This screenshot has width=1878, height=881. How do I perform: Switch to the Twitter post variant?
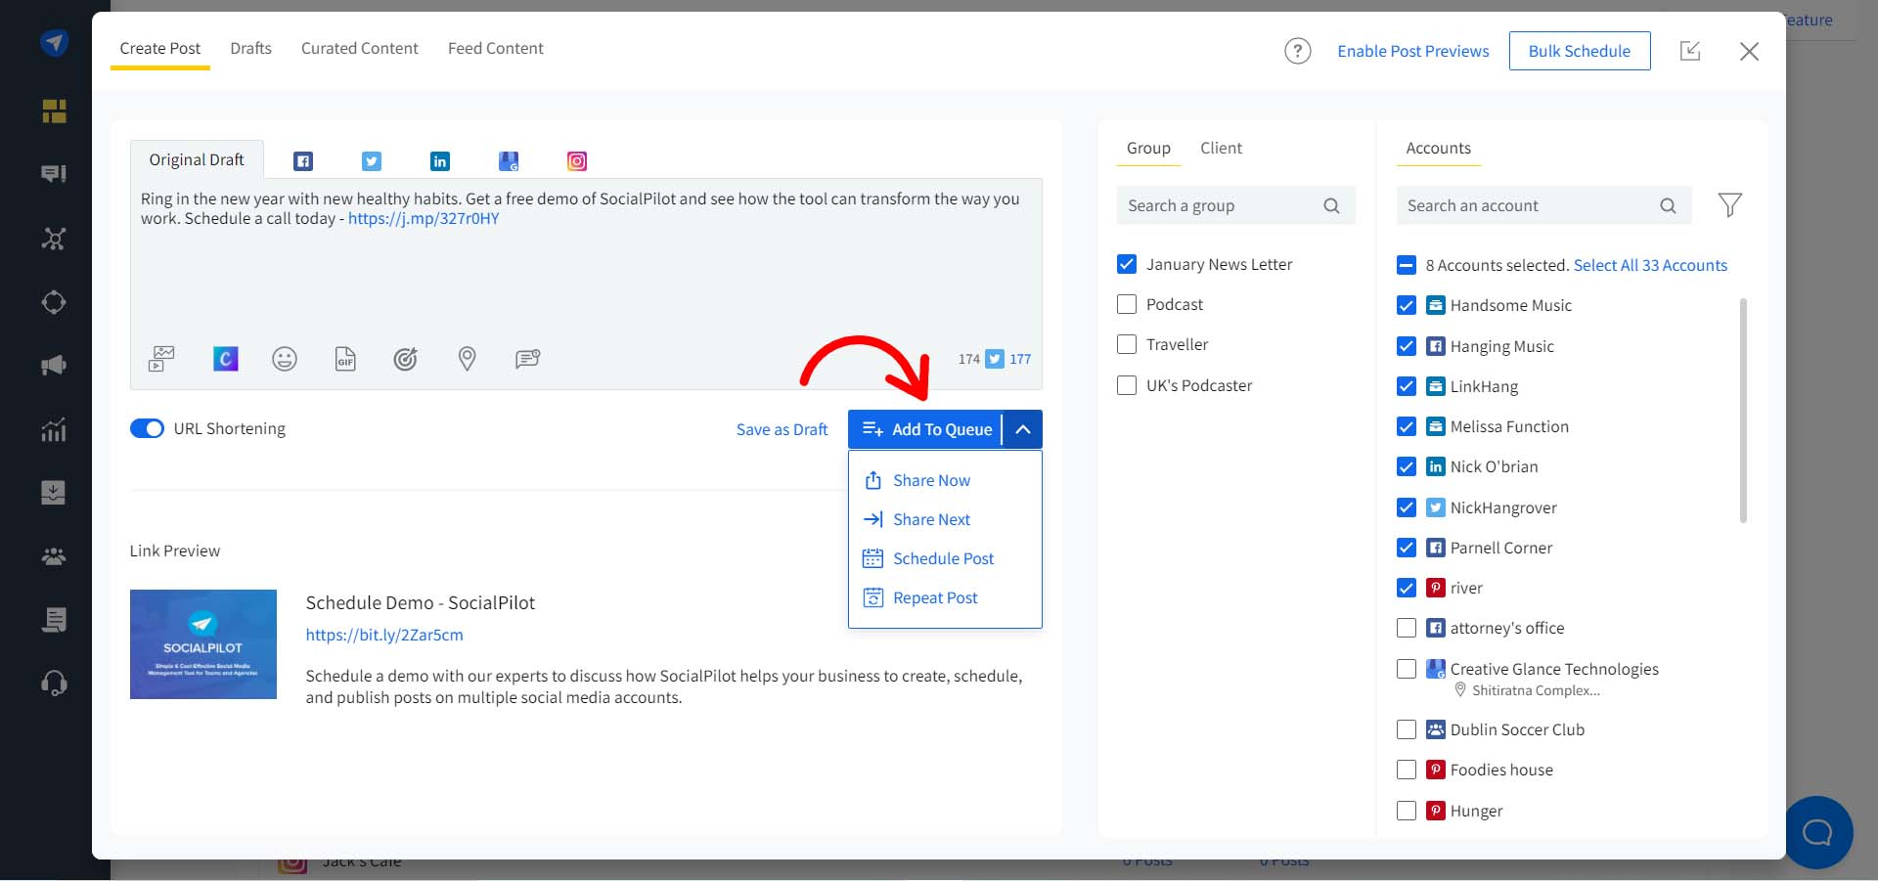[x=372, y=161]
